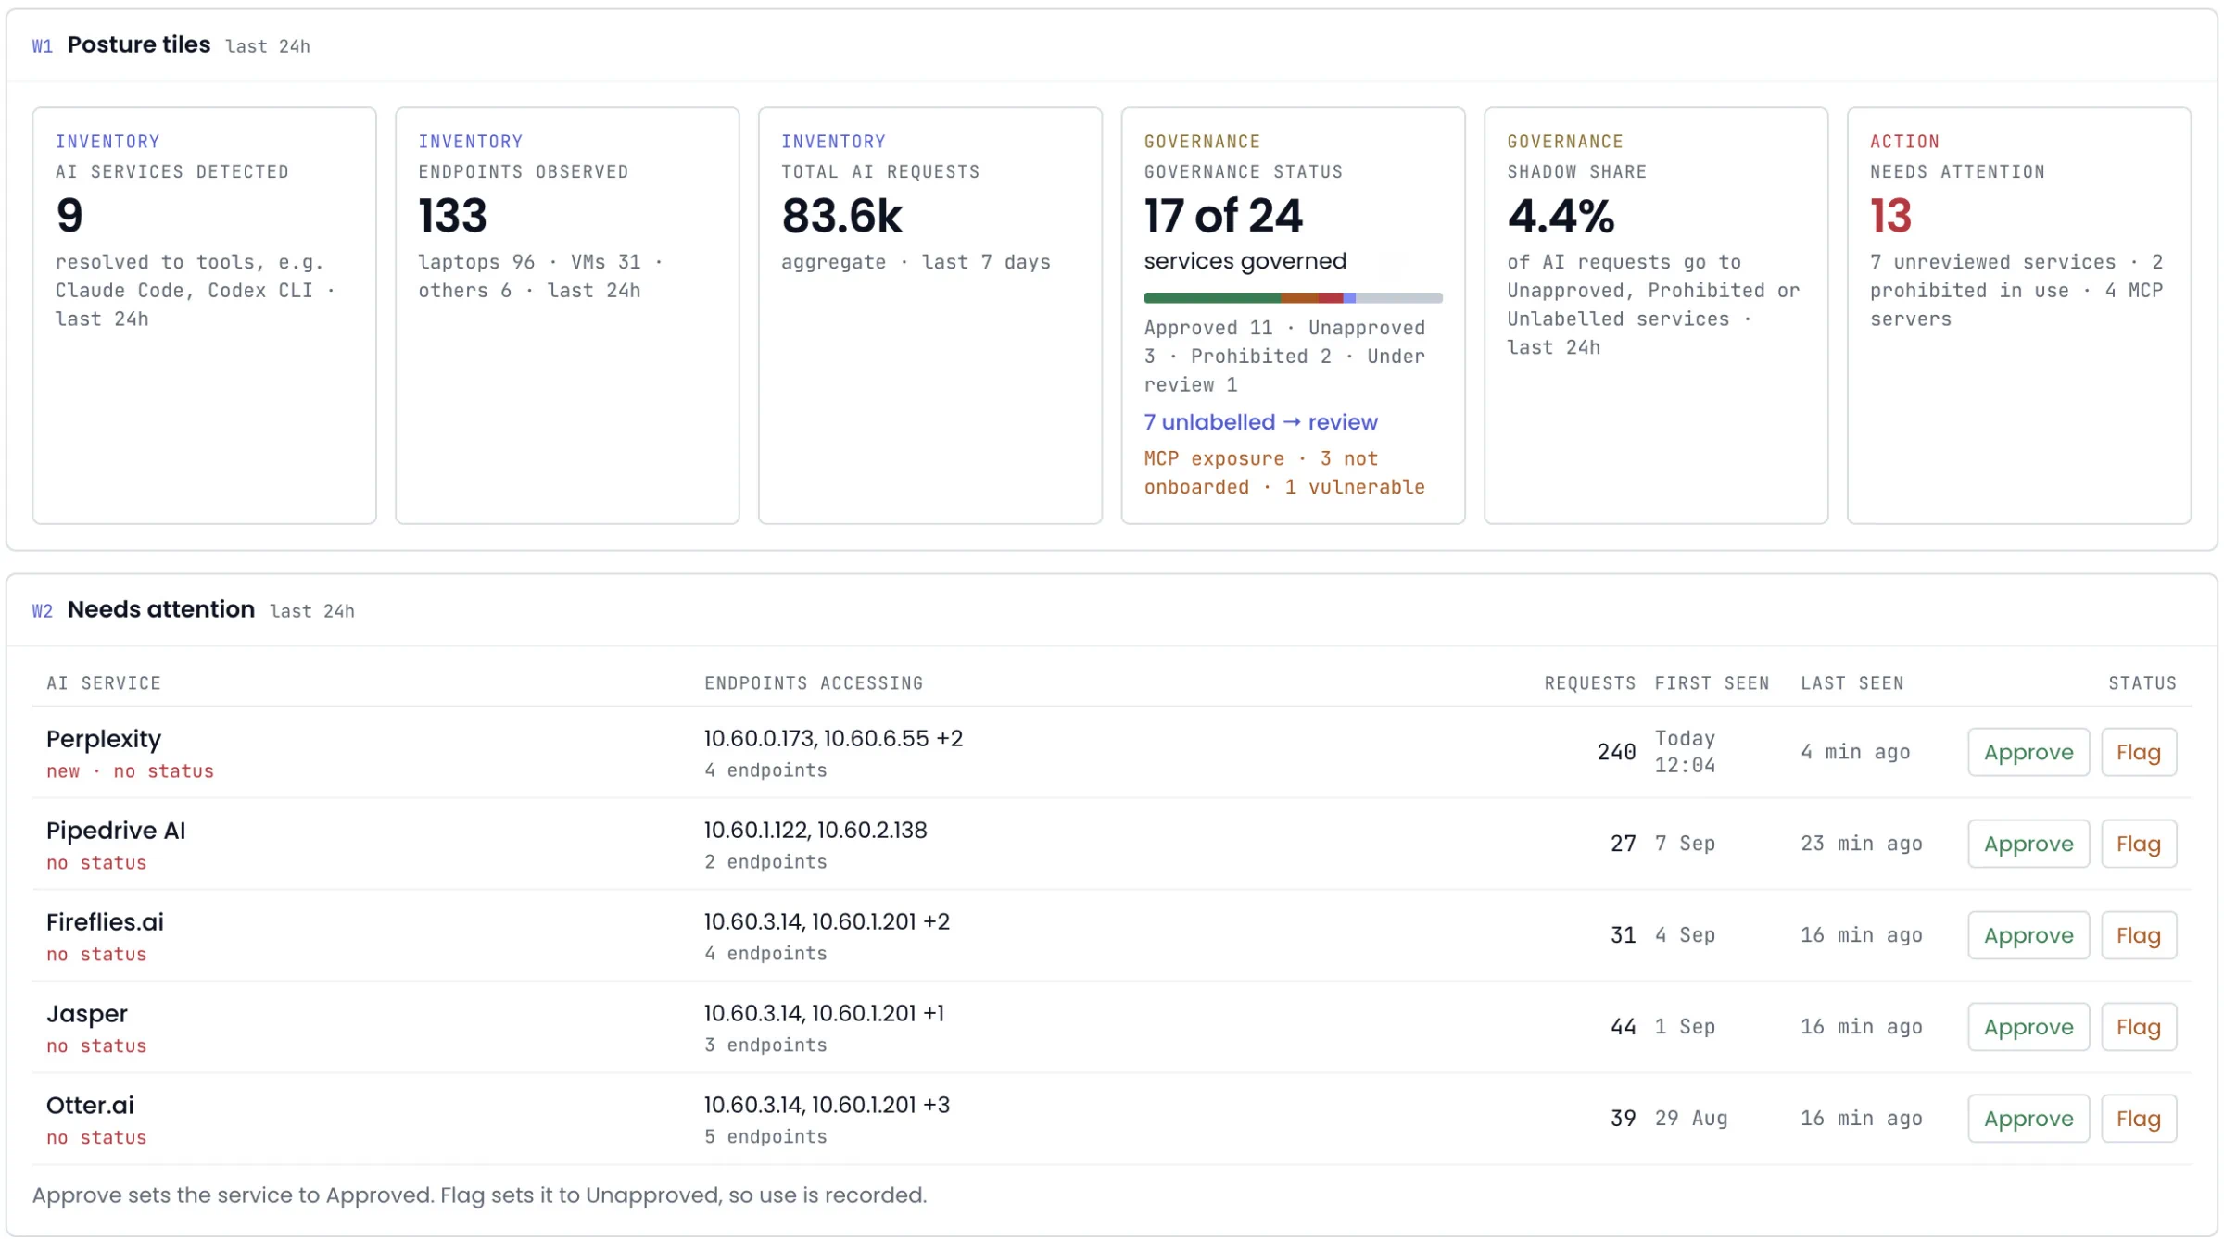2224x1239 pixels.
Task: Approve the Jasper service
Action: click(2028, 1027)
